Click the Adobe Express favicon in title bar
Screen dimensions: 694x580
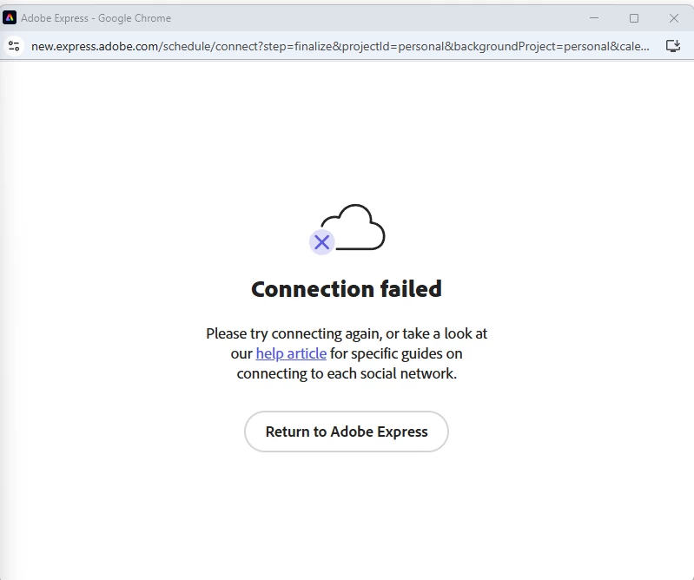point(10,18)
